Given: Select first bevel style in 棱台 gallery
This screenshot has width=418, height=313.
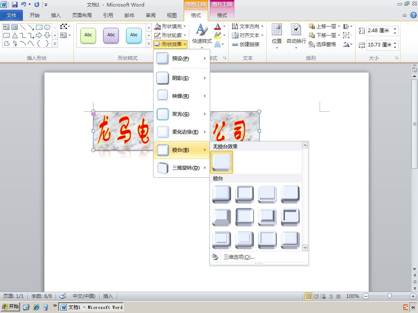Looking at the screenshot, I should pyautogui.click(x=222, y=194).
